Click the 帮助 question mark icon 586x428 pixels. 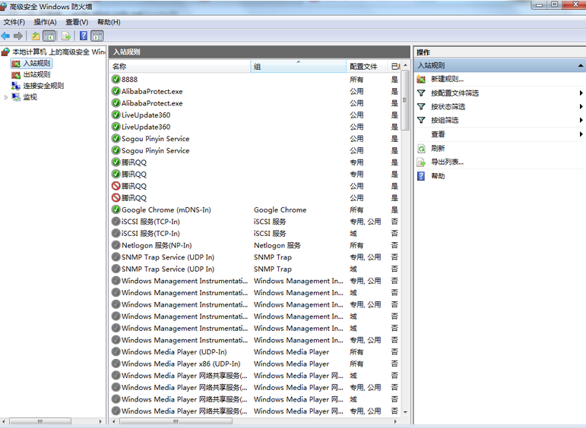(421, 176)
